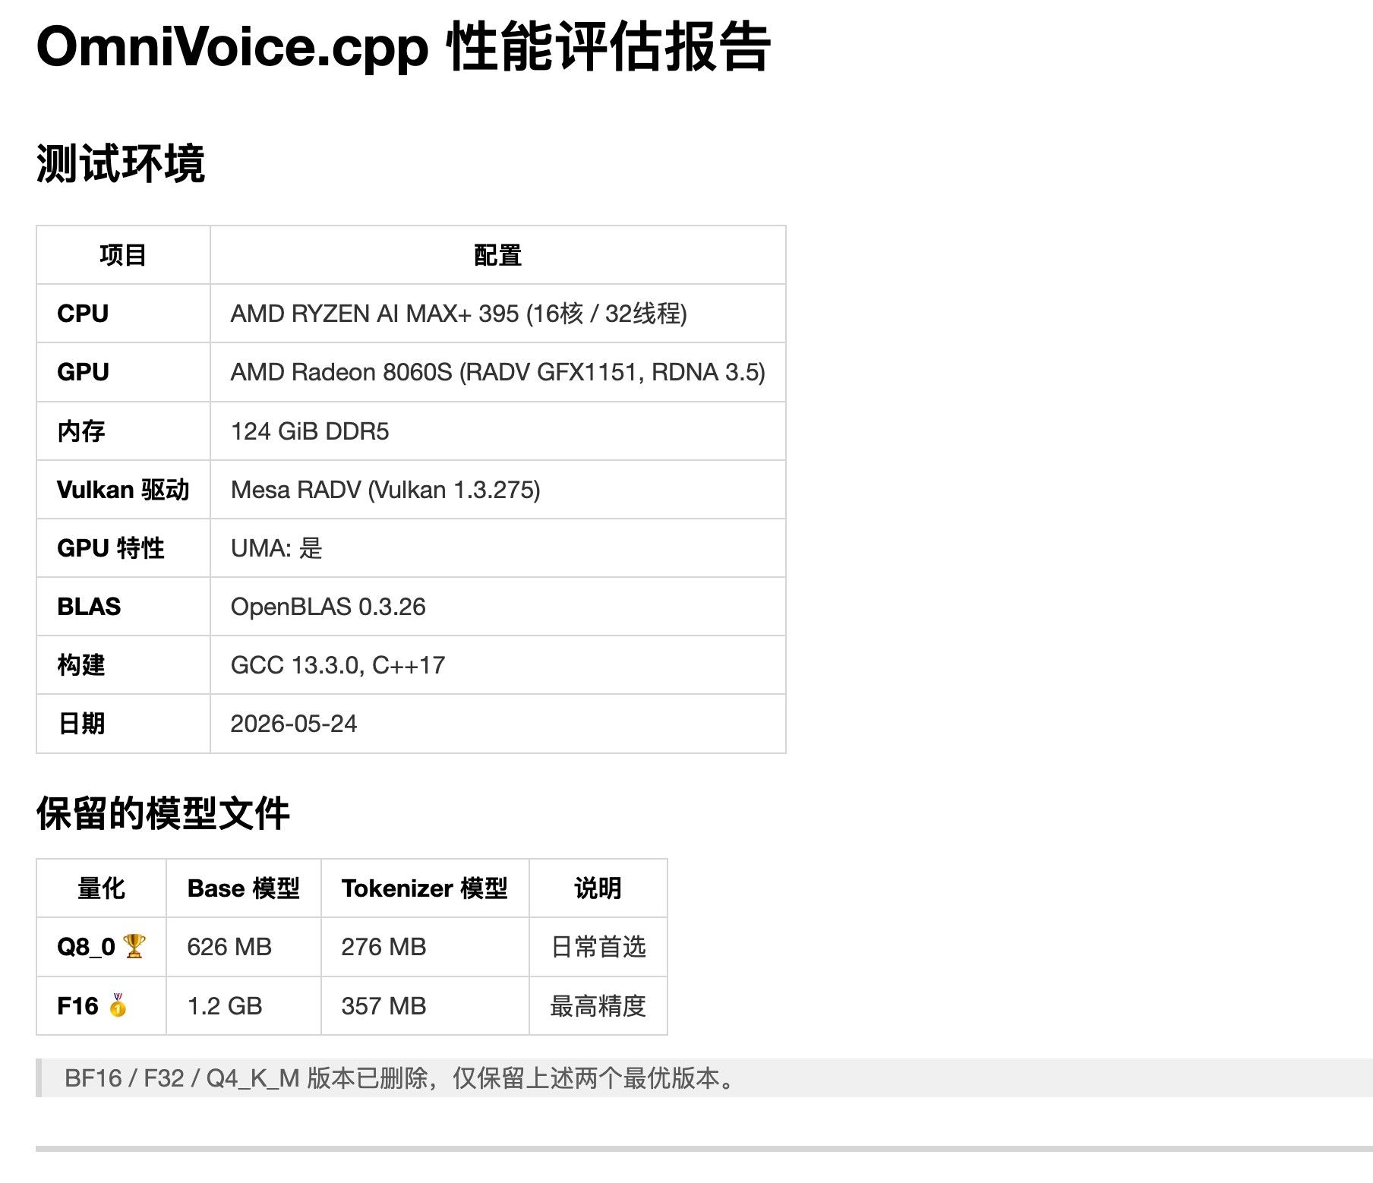Screen dimensions: 1373x1183
Task: Select the 'OpenBLAS 0.3.26' value
Action: 328,607
